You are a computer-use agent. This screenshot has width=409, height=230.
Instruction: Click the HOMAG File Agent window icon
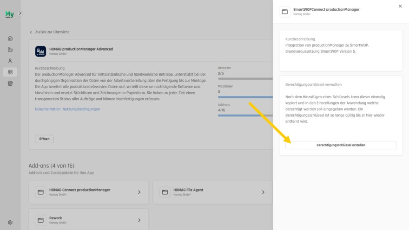coord(165,192)
